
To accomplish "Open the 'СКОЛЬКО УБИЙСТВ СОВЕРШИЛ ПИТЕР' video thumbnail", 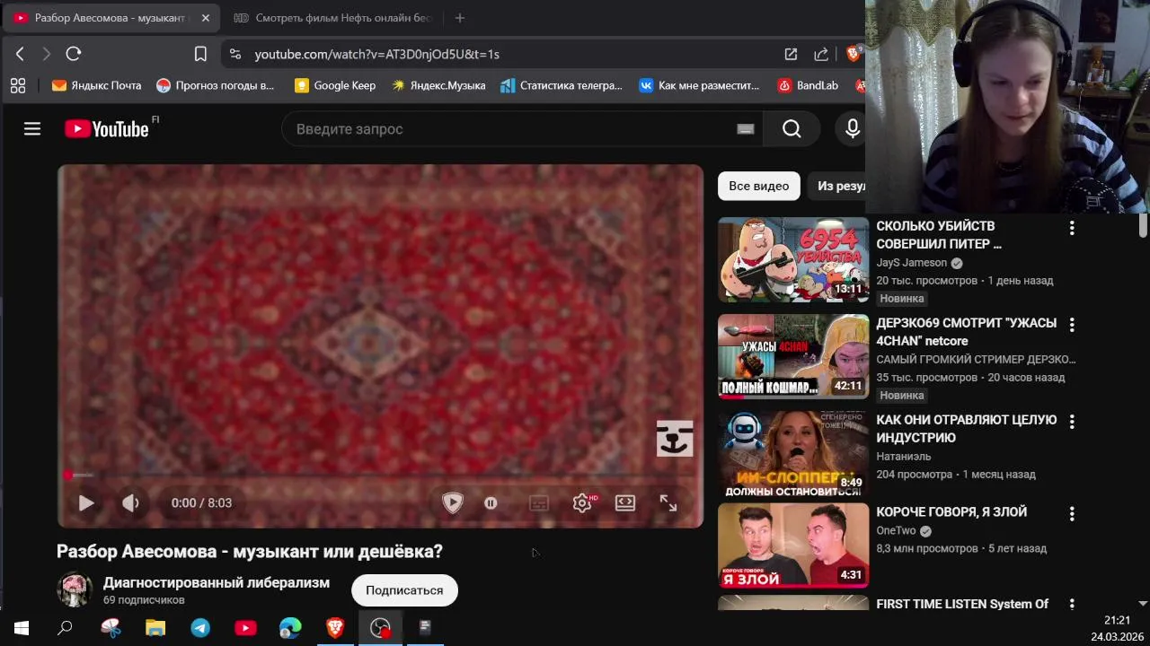I will tap(793, 259).
